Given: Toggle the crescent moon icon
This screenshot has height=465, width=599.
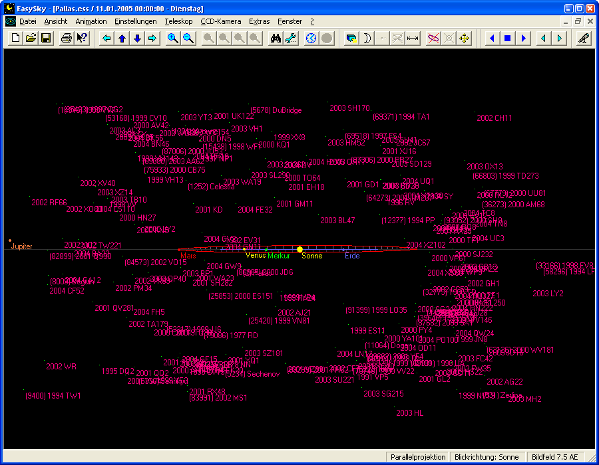Looking at the screenshot, I should tap(367, 39).
